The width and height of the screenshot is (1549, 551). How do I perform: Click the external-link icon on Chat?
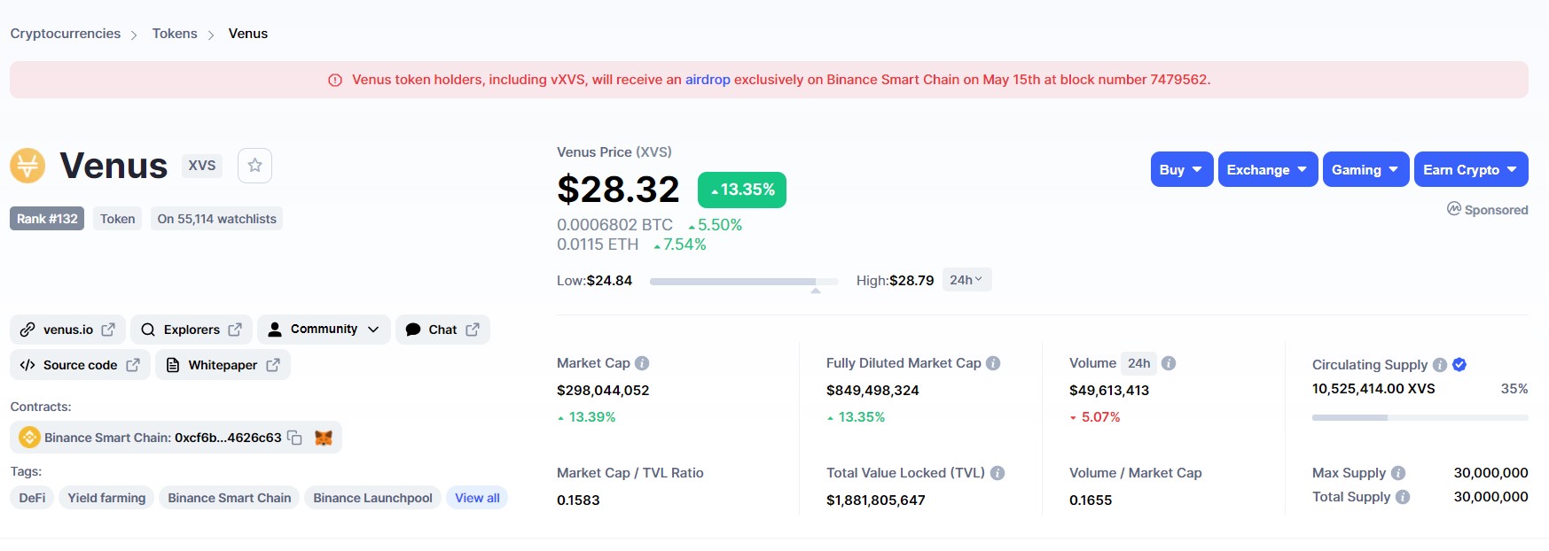coord(473,330)
